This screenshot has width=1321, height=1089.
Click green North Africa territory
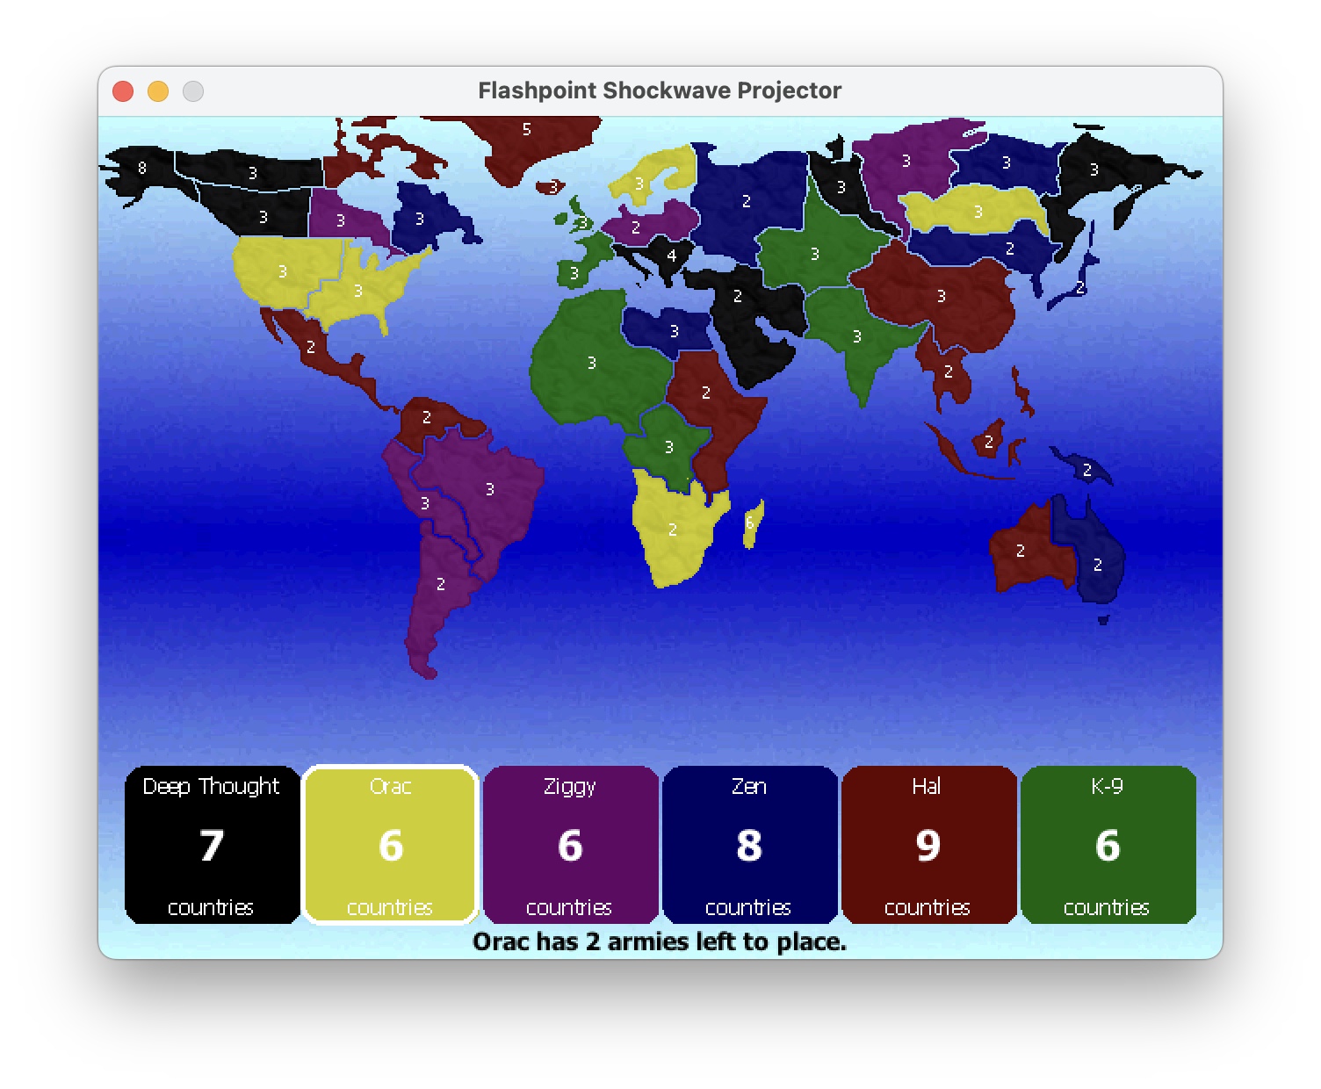click(590, 363)
